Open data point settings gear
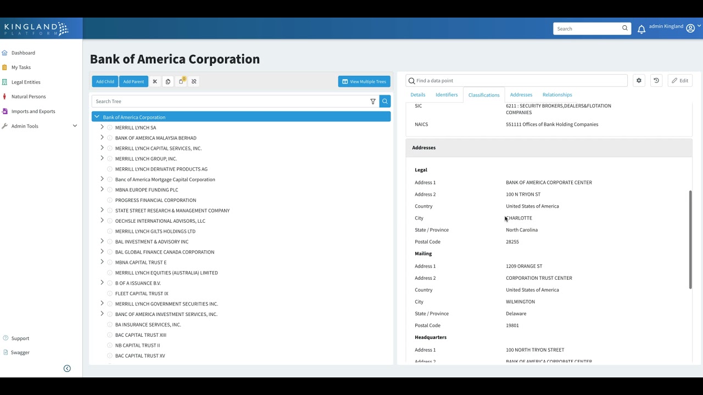 pos(639,81)
